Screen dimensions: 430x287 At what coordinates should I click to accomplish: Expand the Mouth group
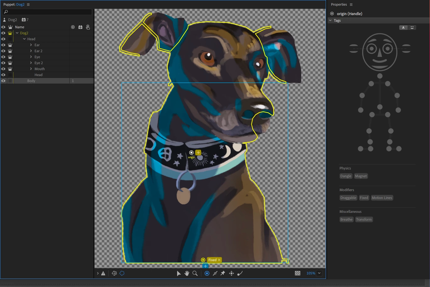tap(31, 69)
